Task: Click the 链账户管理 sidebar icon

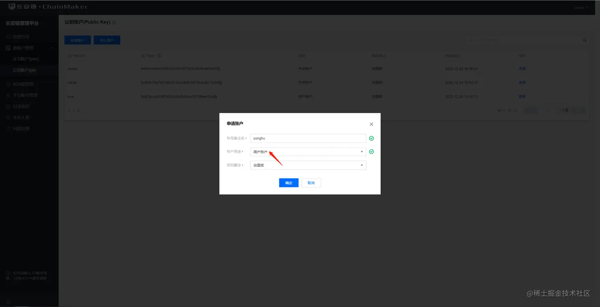Action: pyautogui.click(x=8, y=48)
